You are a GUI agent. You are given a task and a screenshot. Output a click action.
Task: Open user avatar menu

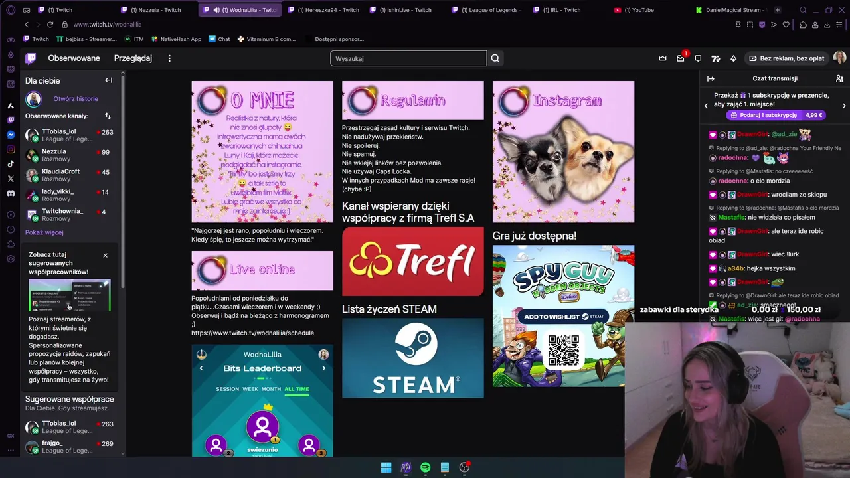tap(839, 58)
